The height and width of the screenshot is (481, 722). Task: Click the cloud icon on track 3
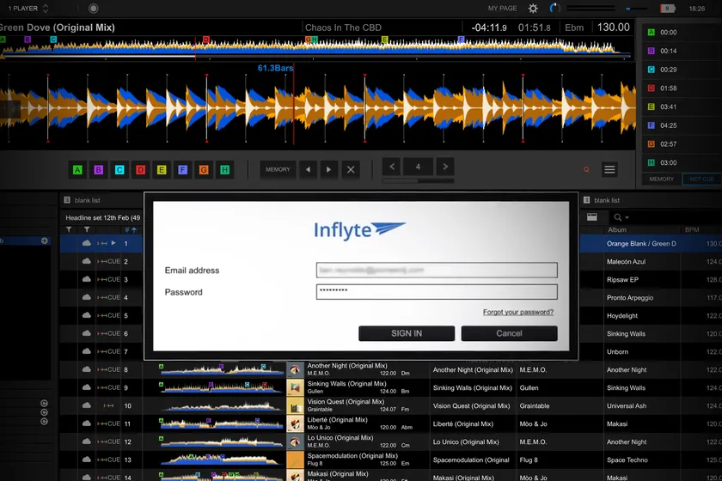click(x=87, y=280)
